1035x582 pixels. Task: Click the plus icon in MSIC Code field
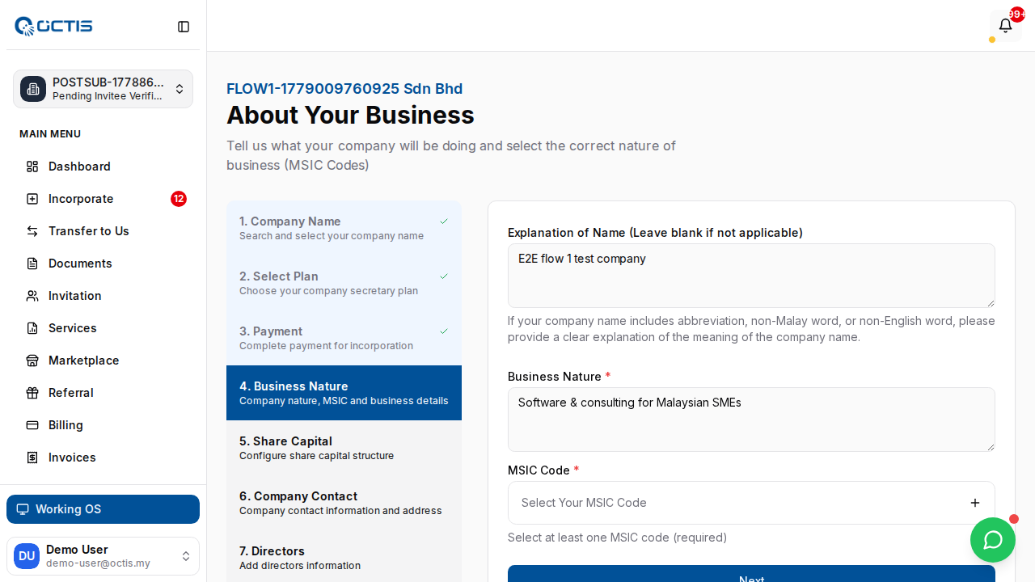tap(975, 503)
